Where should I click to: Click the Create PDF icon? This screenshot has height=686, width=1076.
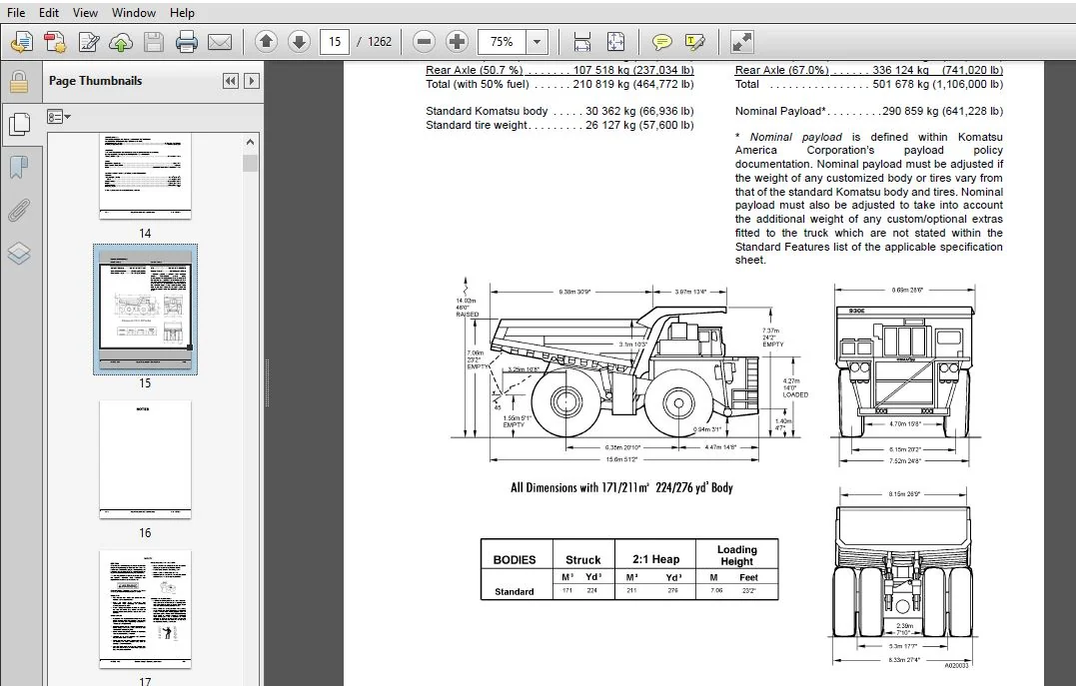(55, 42)
